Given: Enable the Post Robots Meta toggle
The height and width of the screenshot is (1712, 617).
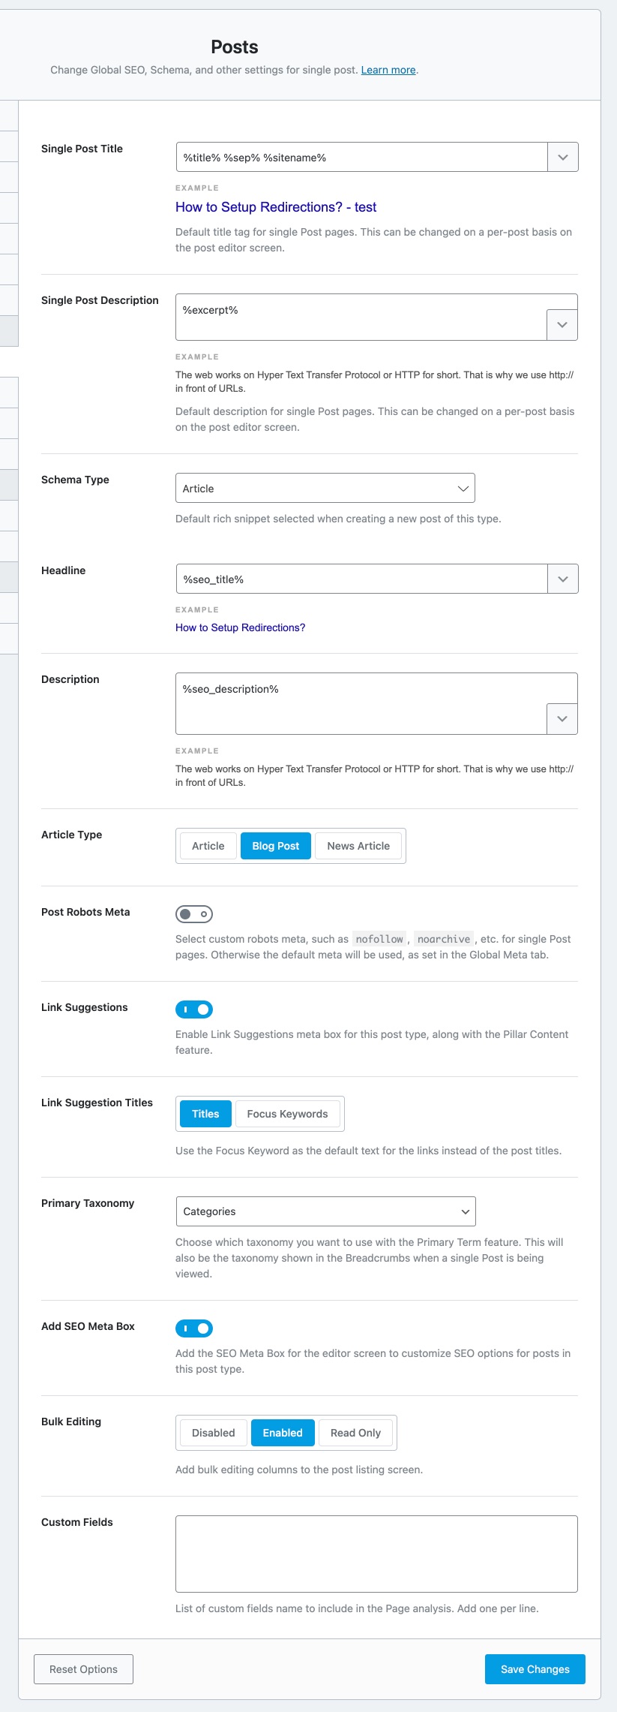Looking at the screenshot, I should tap(194, 914).
